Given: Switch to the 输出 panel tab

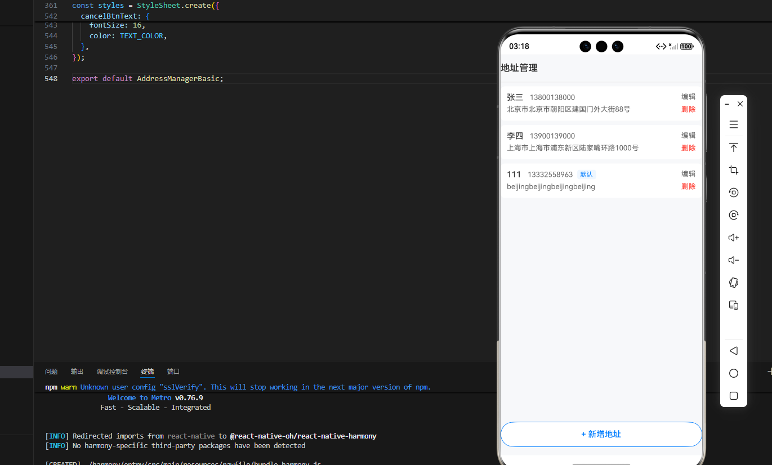Looking at the screenshot, I should tap(77, 372).
